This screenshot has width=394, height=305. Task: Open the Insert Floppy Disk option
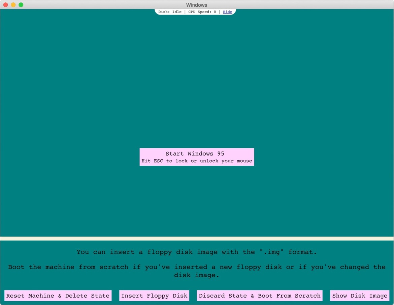tap(154, 296)
